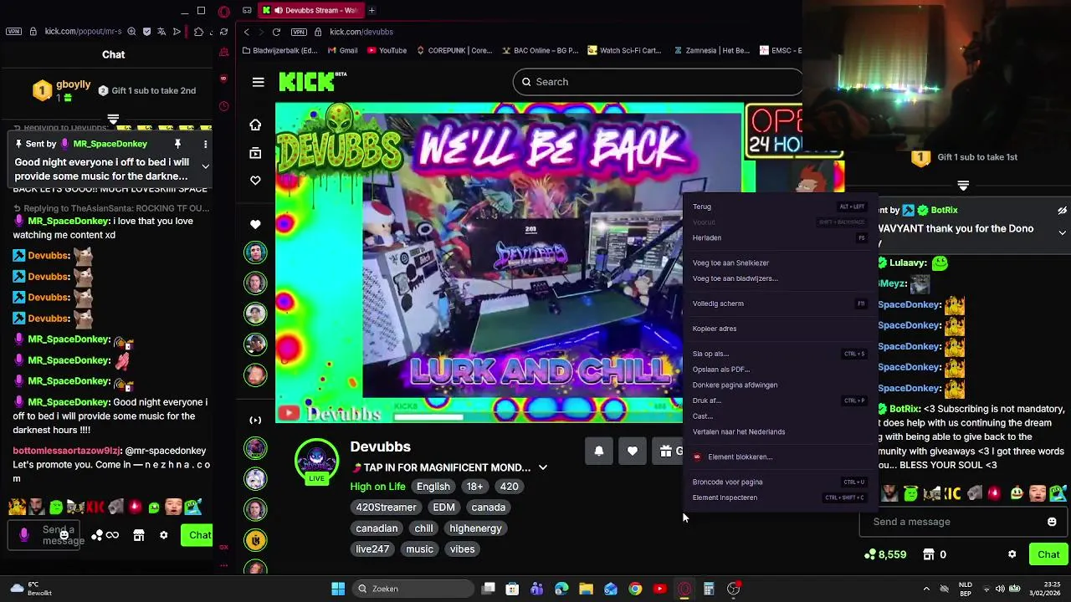
Task: Select the EDM tag
Action: pyautogui.click(x=443, y=508)
